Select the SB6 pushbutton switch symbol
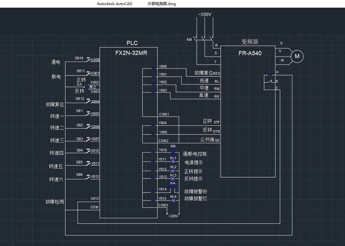 pos(88,177)
